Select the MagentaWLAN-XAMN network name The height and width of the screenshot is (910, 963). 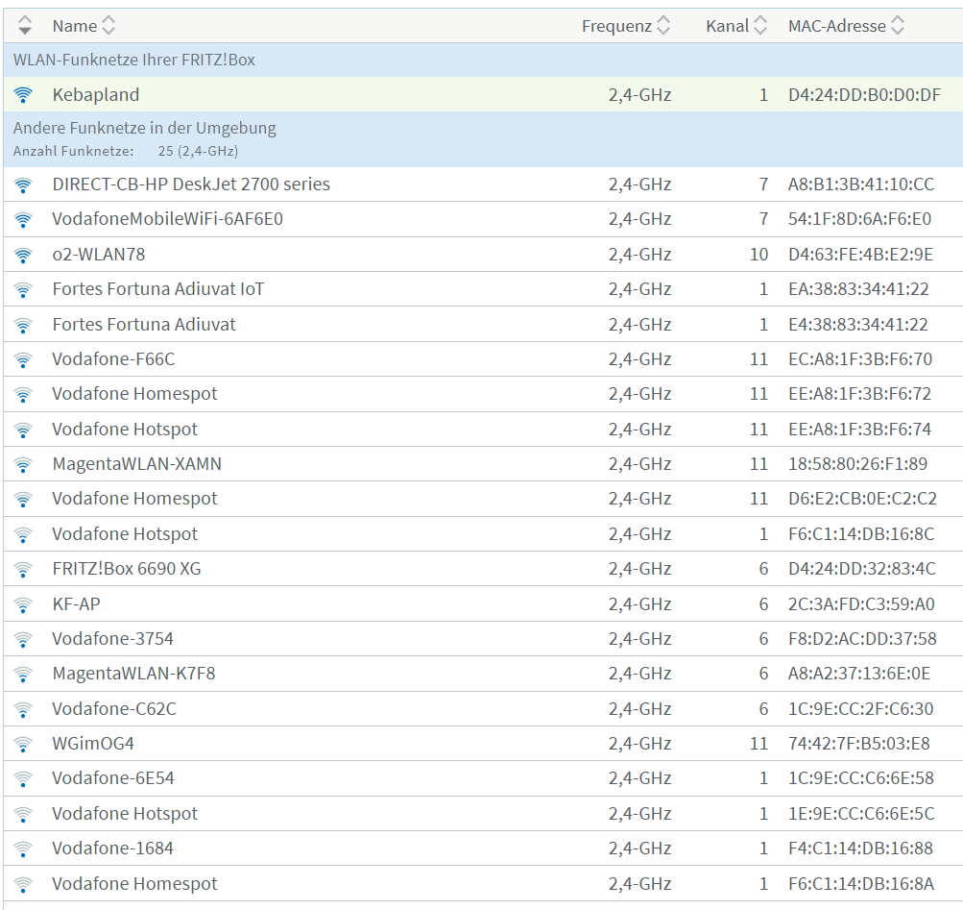click(137, 463)
